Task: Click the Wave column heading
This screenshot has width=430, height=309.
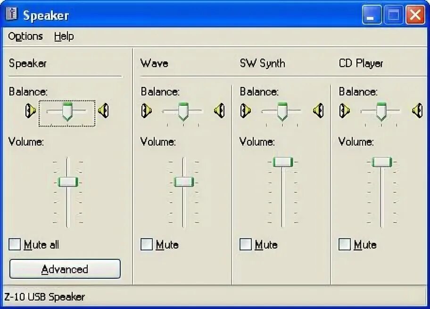Action: tap(154, 63)
